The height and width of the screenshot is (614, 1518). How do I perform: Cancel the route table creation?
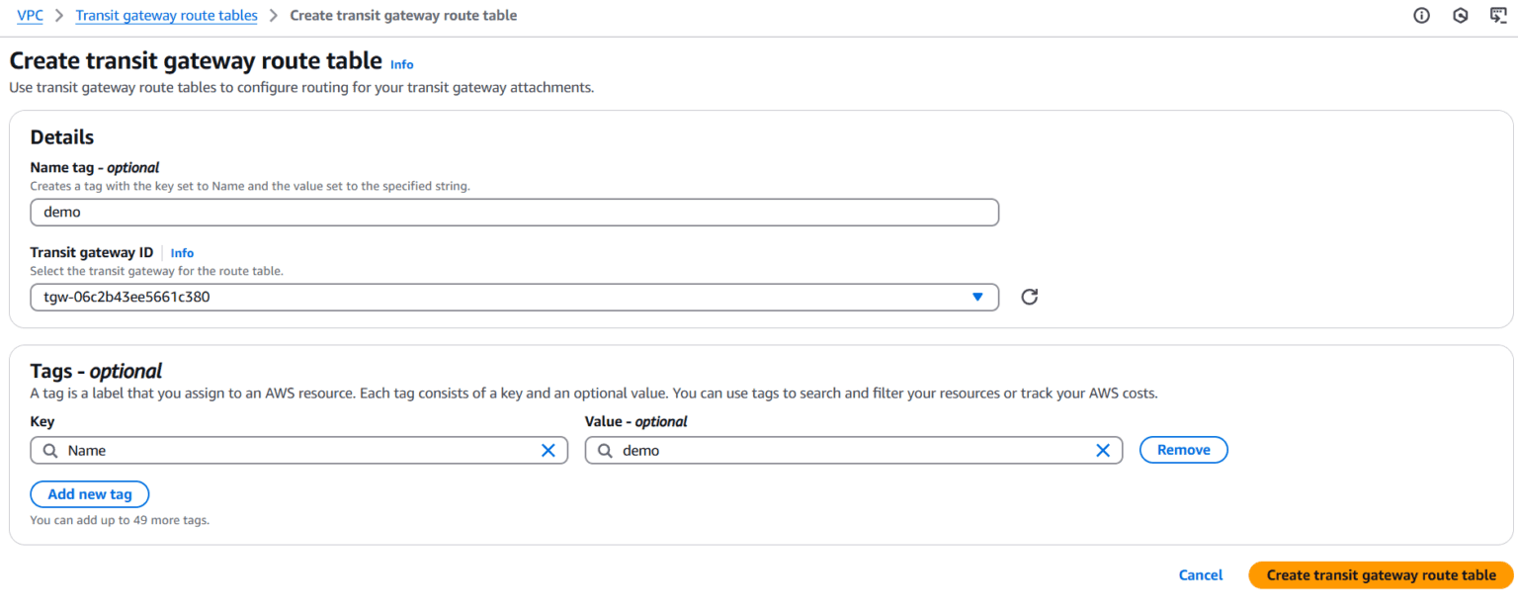click(x=1200, y=574)
